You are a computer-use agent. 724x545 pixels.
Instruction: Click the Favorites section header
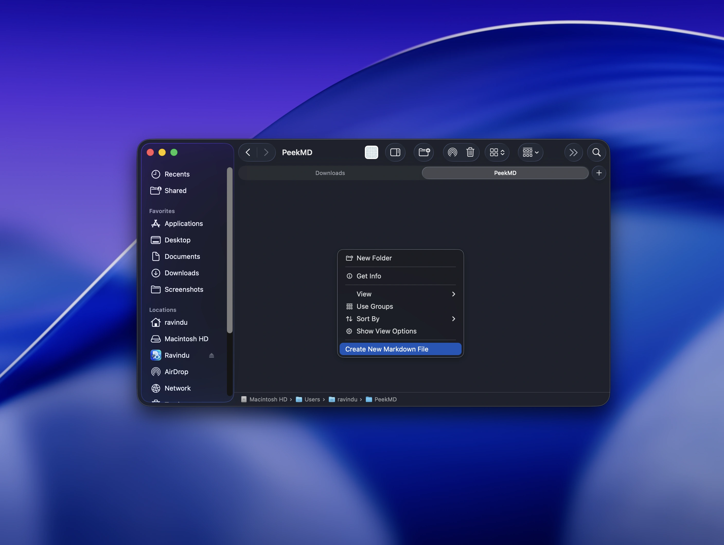click(x=162, y=211)
